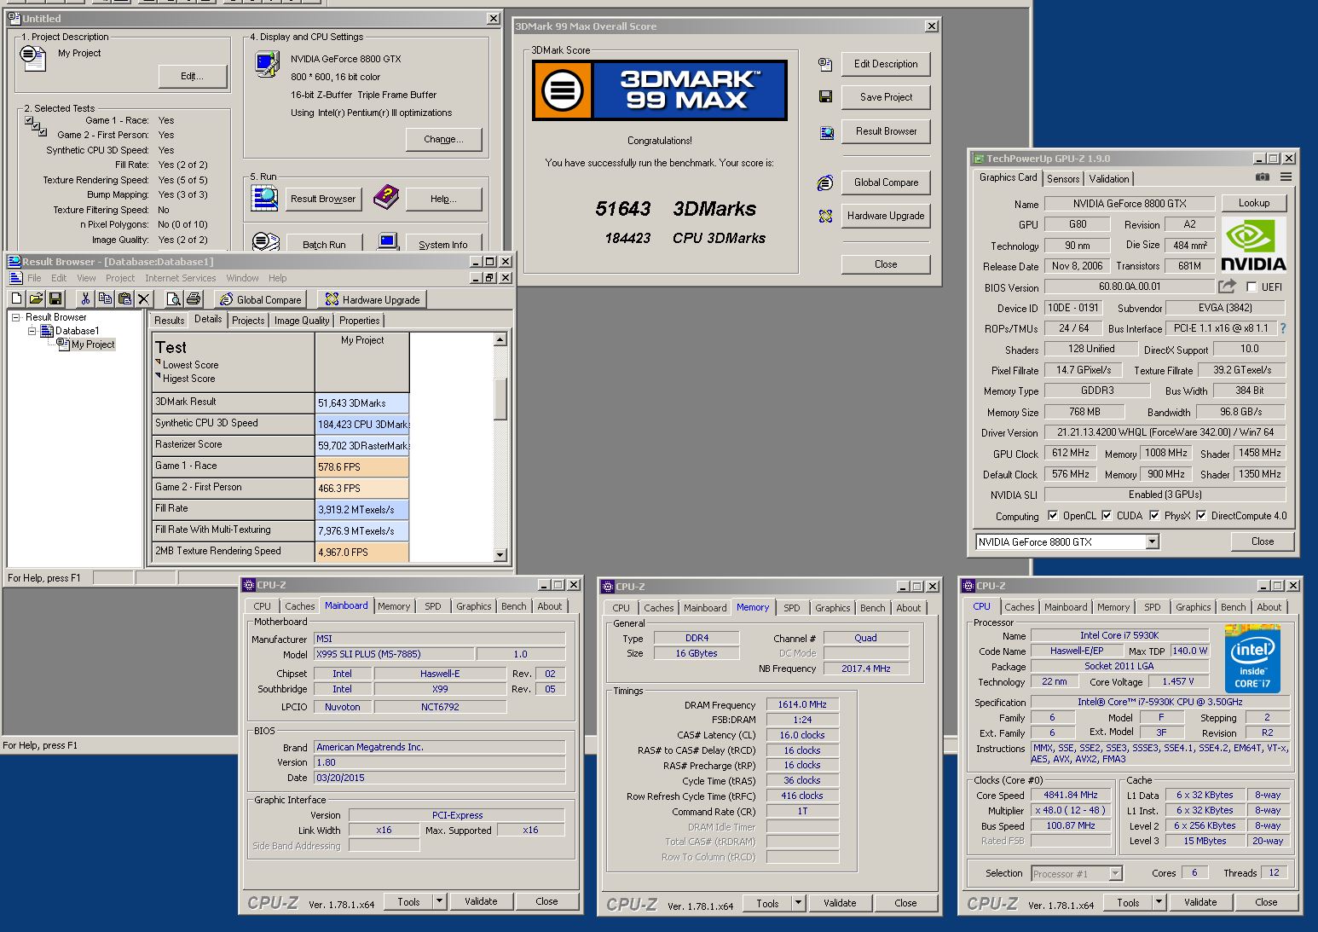This screenshot has height=932, width=1318.
Task: Open the Sensors tab in GPU-Z
Action: (1063, 179)
